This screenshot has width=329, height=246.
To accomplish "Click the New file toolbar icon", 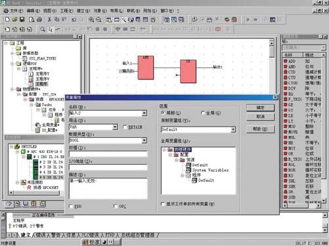I will (7, 20).
